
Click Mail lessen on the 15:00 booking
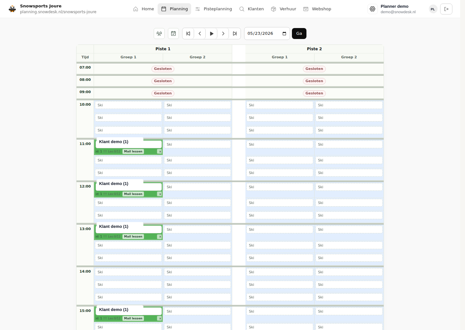pos(133,318)
